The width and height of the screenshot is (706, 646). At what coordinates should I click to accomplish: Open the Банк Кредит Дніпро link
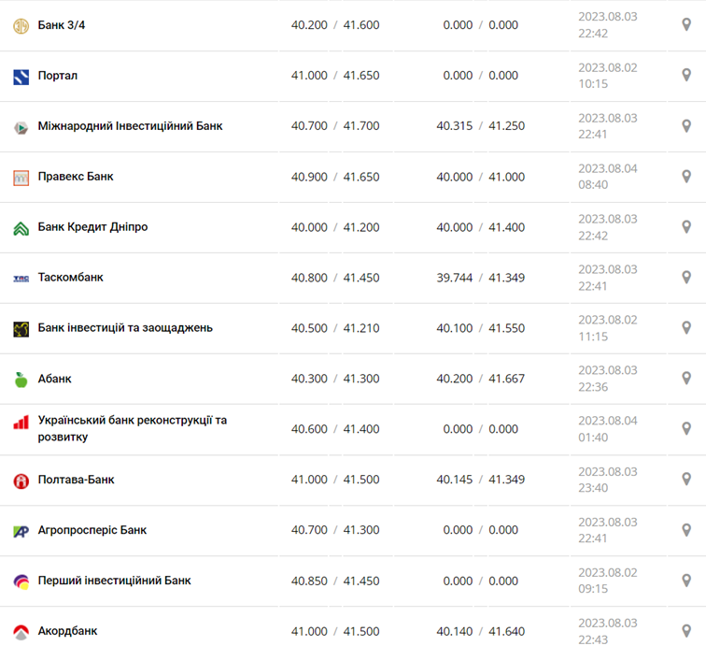pos(92,227)
